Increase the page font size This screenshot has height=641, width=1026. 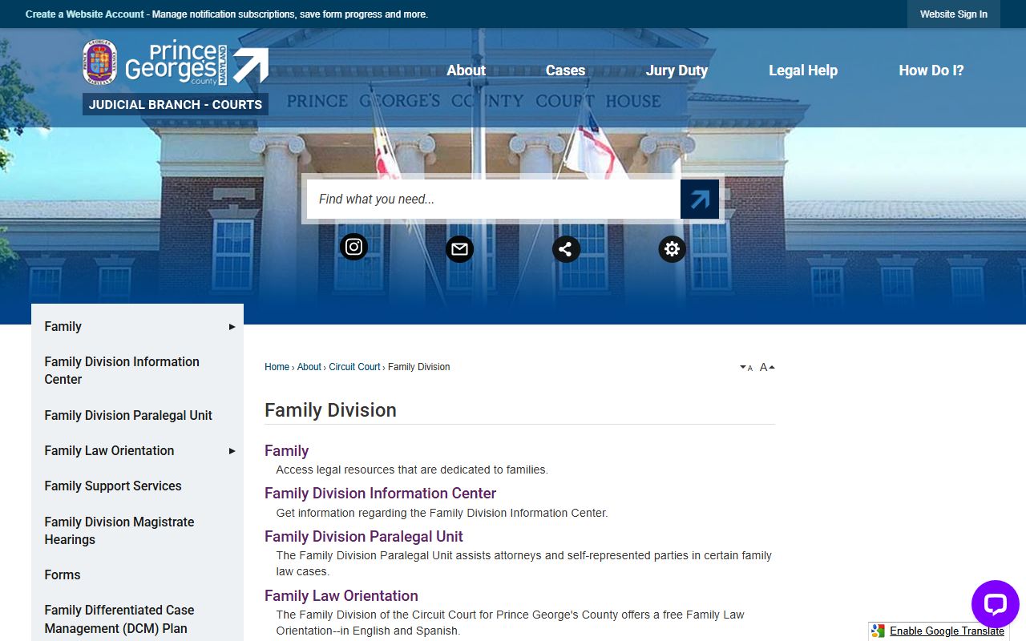(x=767, y=367)
